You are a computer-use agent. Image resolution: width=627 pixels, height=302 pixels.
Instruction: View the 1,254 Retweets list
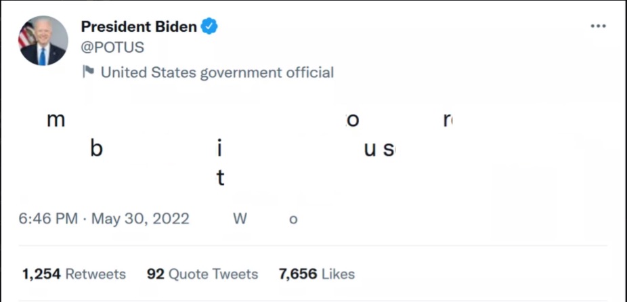pos(74,274)
